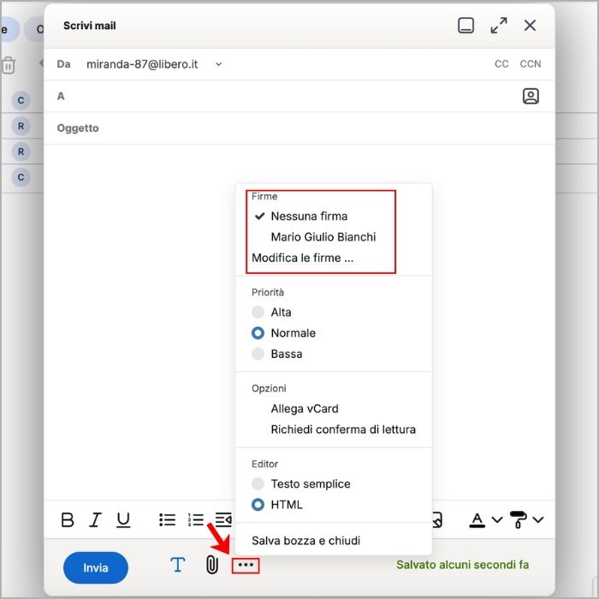Click the A recipient input field
The width and height of the screenshot is (599, 599).
[x=290, y=96]
